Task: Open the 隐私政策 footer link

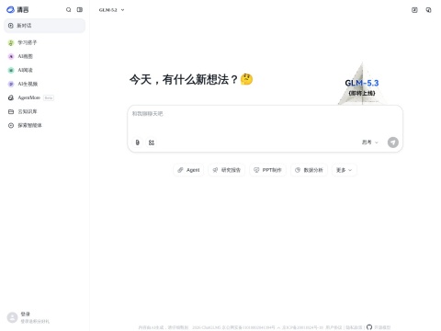Action: pyautogui.click(x=354, y=327)
